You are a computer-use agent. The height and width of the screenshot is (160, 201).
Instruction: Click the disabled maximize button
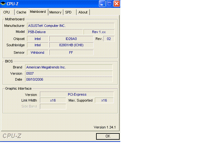point(109,4)
